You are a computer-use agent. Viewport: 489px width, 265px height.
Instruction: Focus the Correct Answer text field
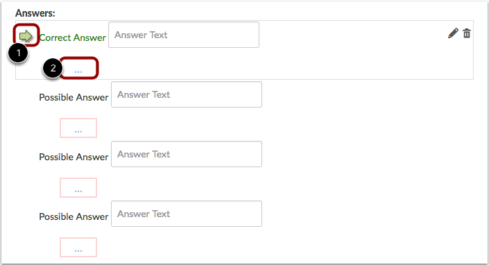[x=184, y=35]
